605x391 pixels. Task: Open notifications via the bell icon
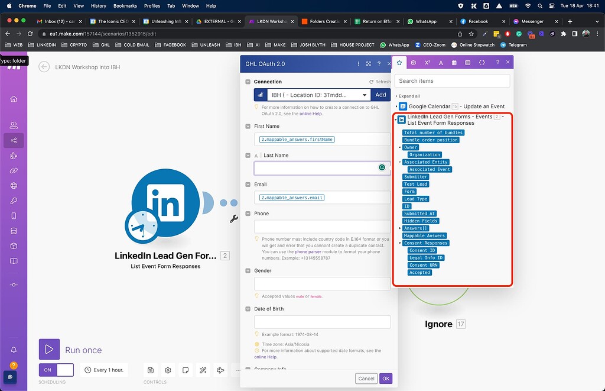pos(13,351)
